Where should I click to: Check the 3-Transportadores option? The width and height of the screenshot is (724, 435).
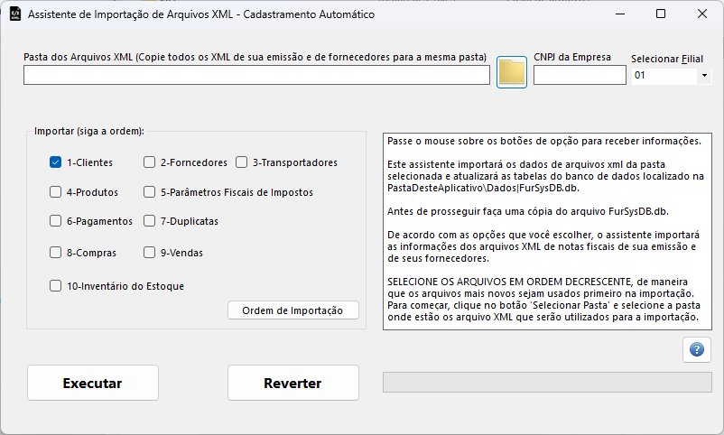coord(242,162)
